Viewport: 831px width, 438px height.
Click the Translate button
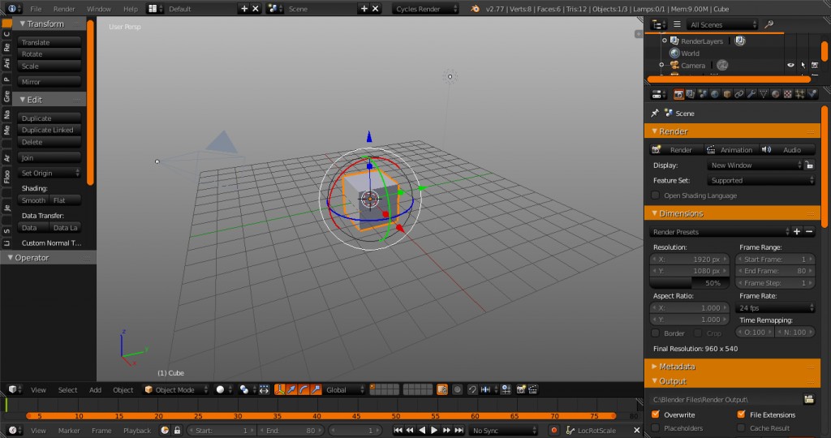pyautogui.click(x=50, y=42)
